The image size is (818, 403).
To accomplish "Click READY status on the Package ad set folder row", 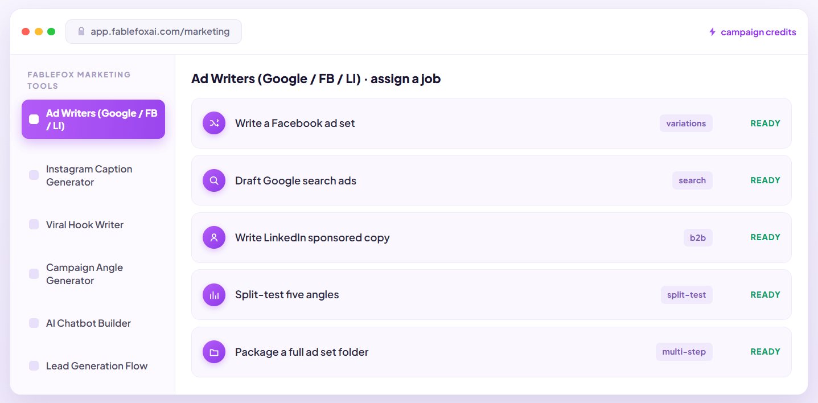I will pos(765,352).
